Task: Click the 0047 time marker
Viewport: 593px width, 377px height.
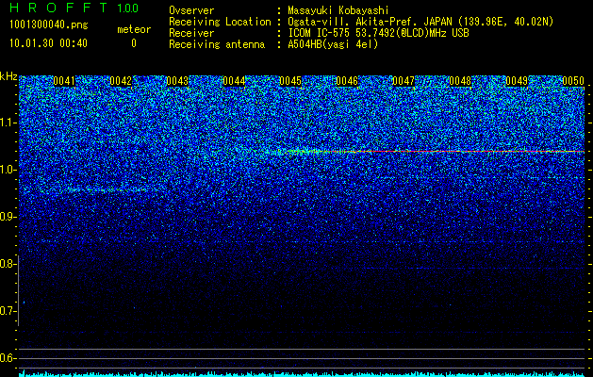Action: point(404,81)
